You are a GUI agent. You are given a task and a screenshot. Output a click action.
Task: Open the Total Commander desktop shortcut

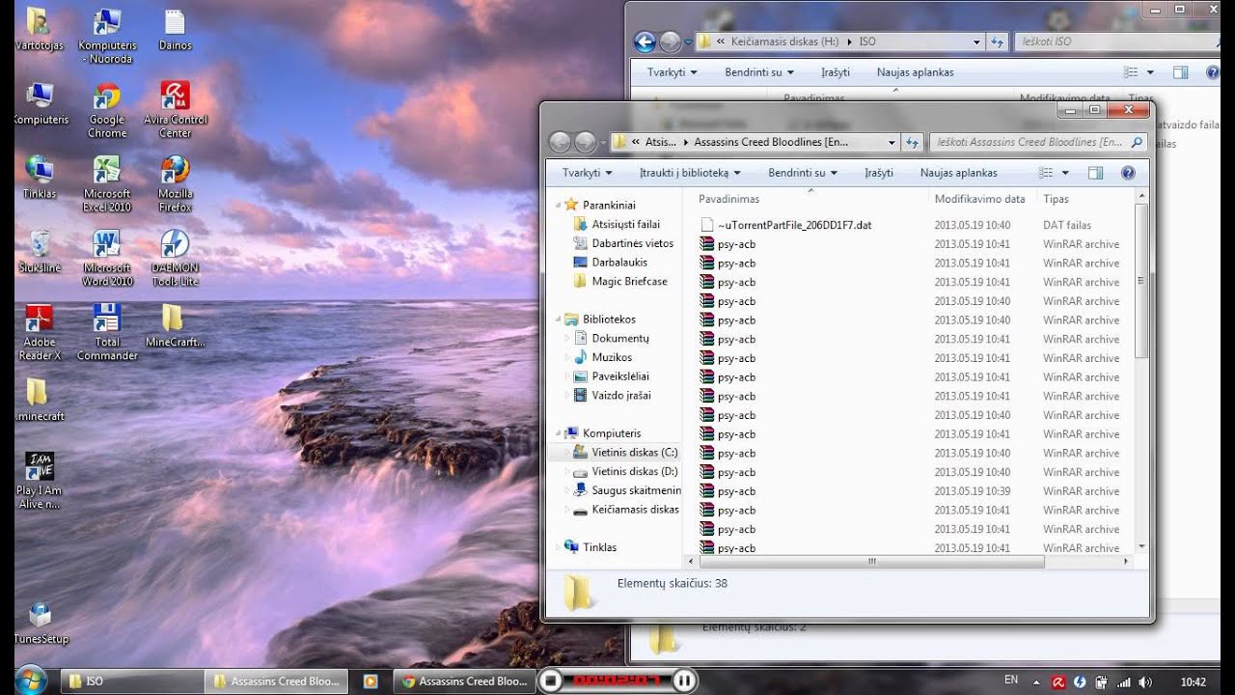(x=107, y=332)
